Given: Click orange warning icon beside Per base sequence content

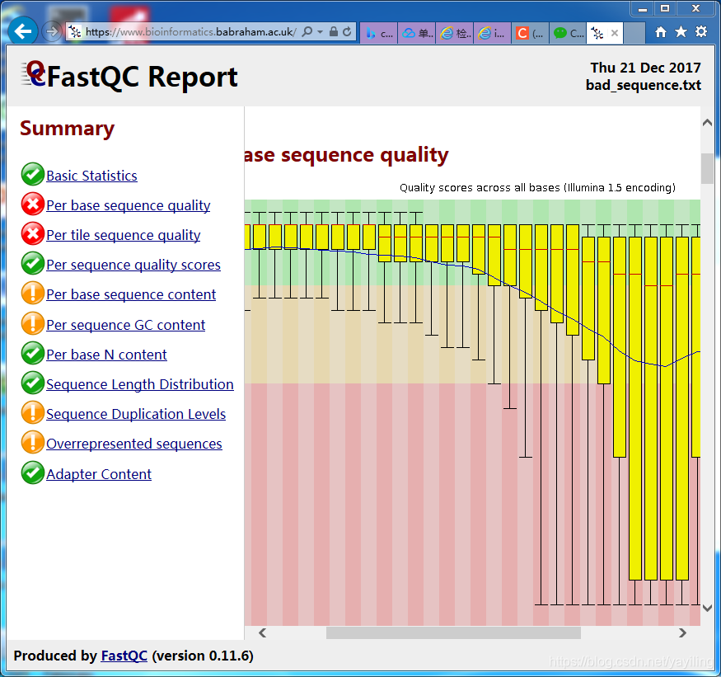Looking at the screenshot, I should click(x=33, y=294).
